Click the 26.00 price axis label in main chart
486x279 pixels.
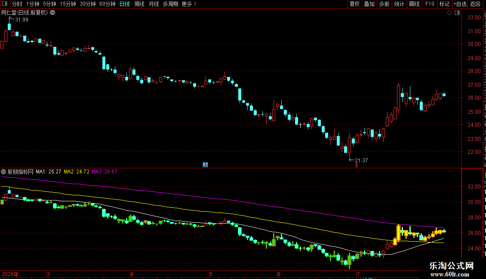(474, 98)
